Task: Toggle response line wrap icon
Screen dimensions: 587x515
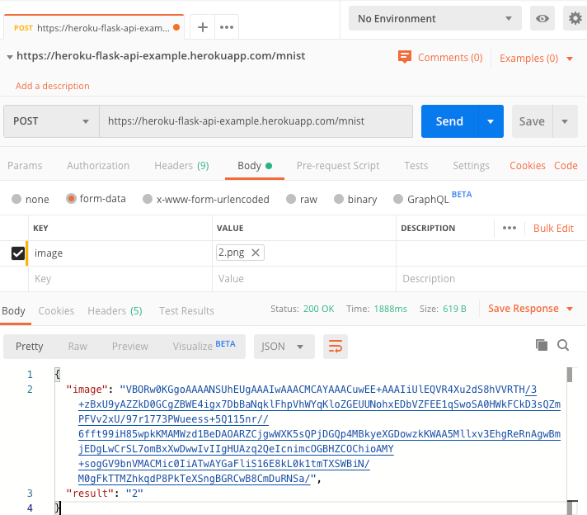Action: click(336, 347)
